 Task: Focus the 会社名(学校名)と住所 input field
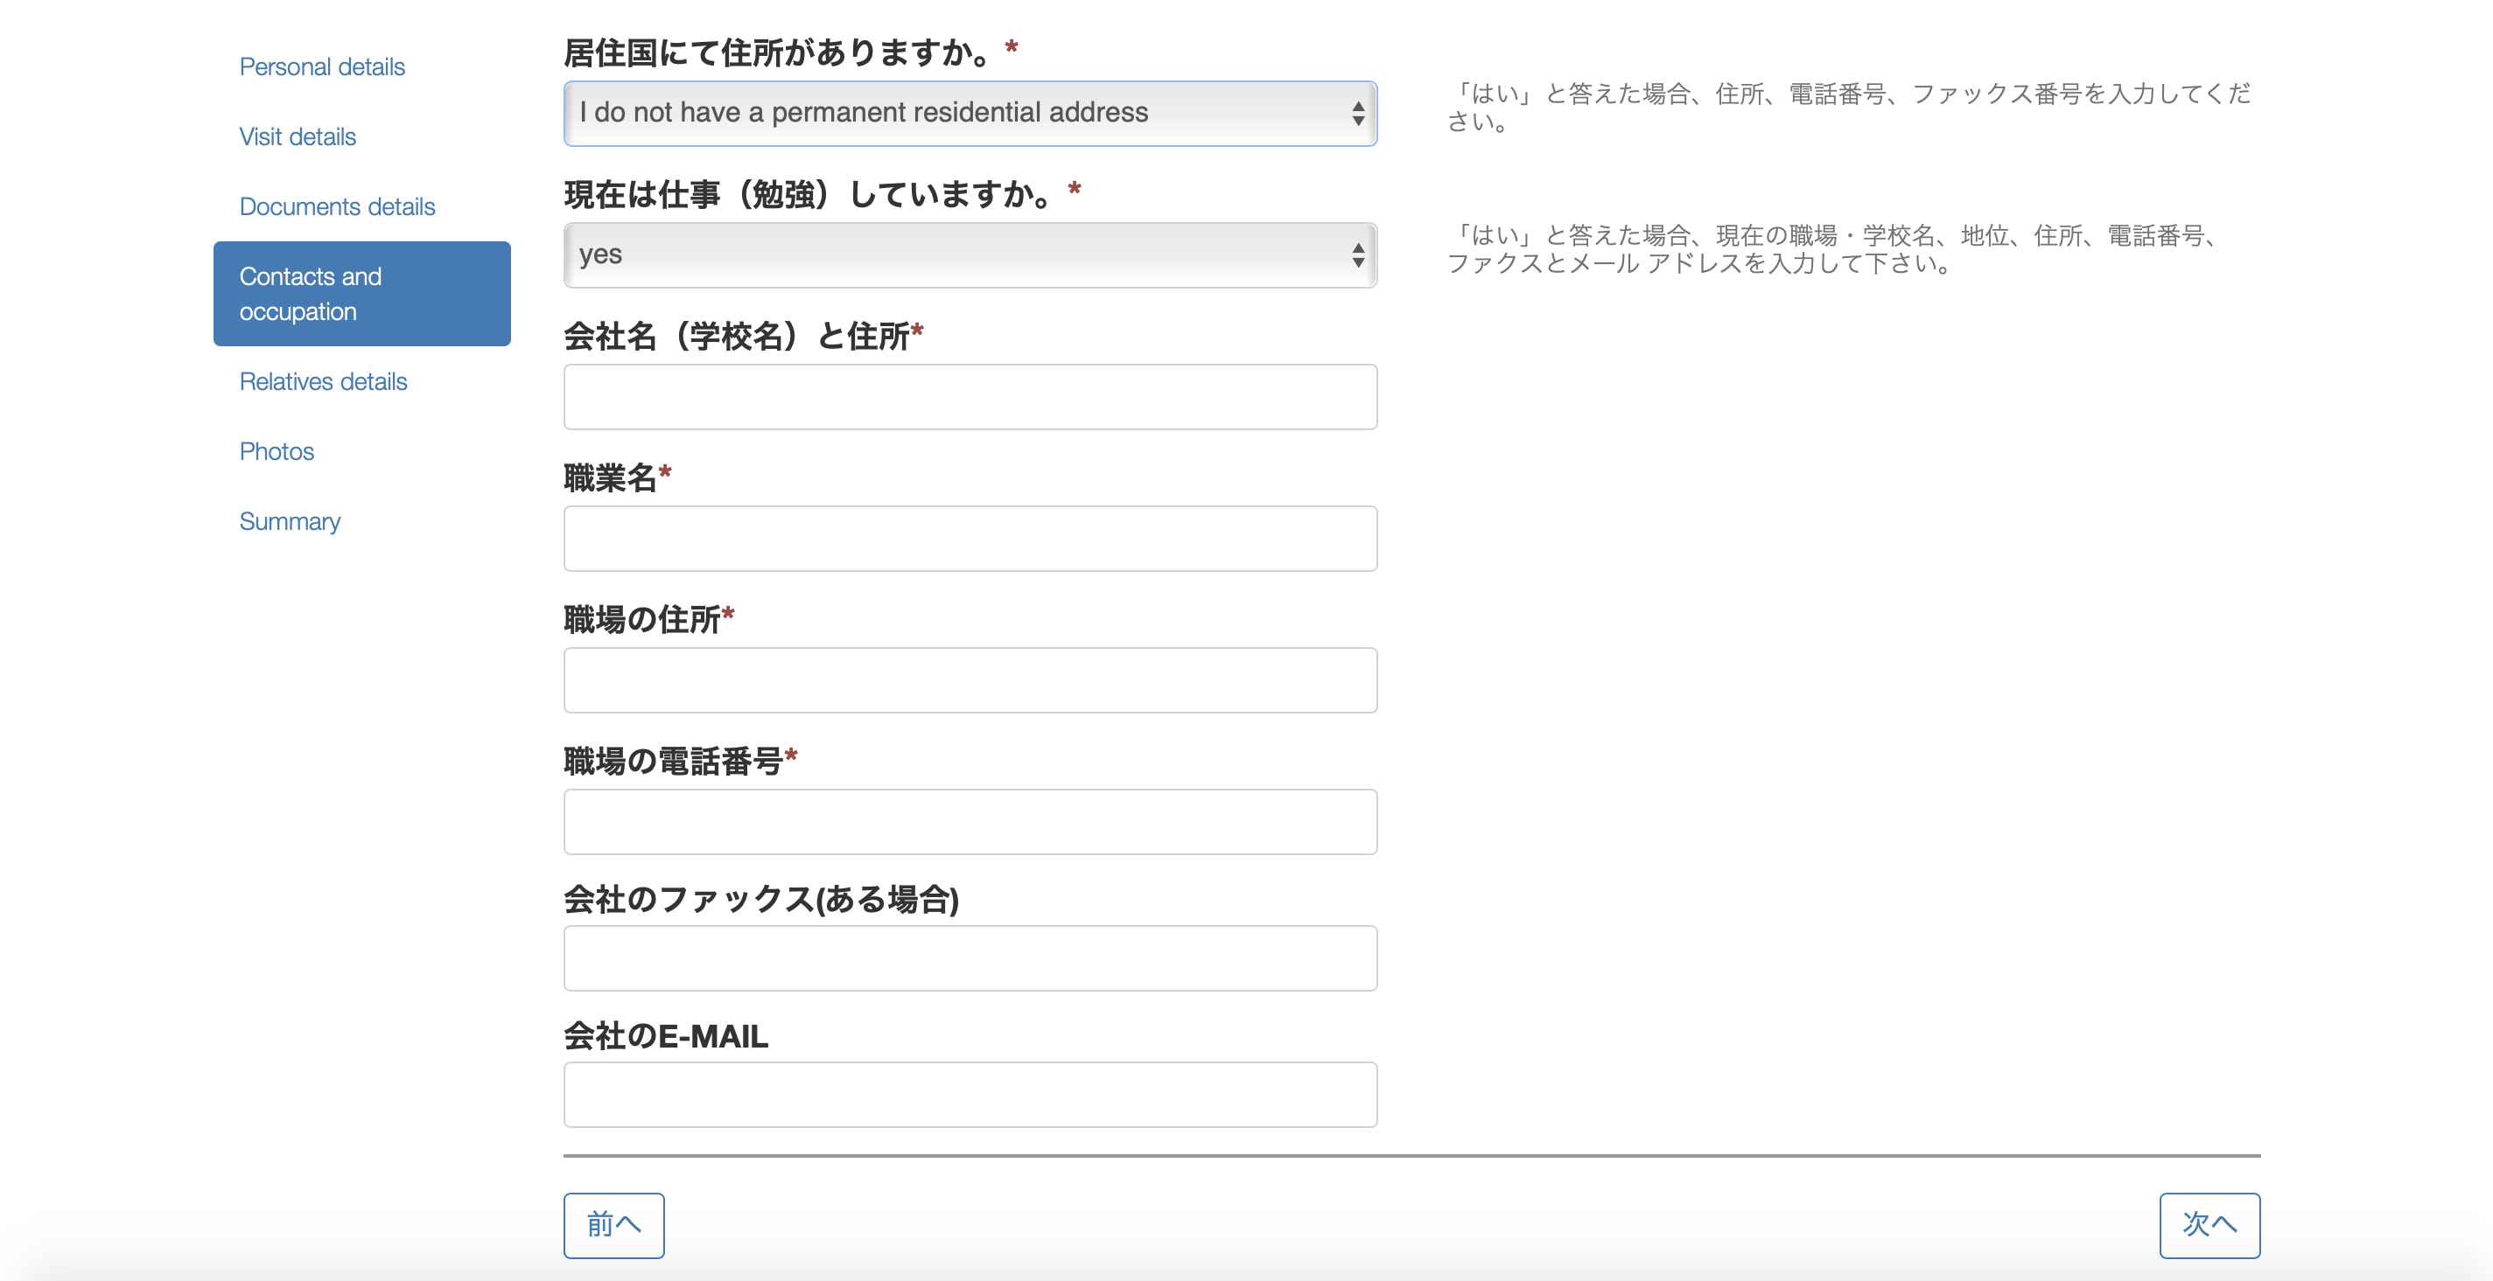coord(970,396)
